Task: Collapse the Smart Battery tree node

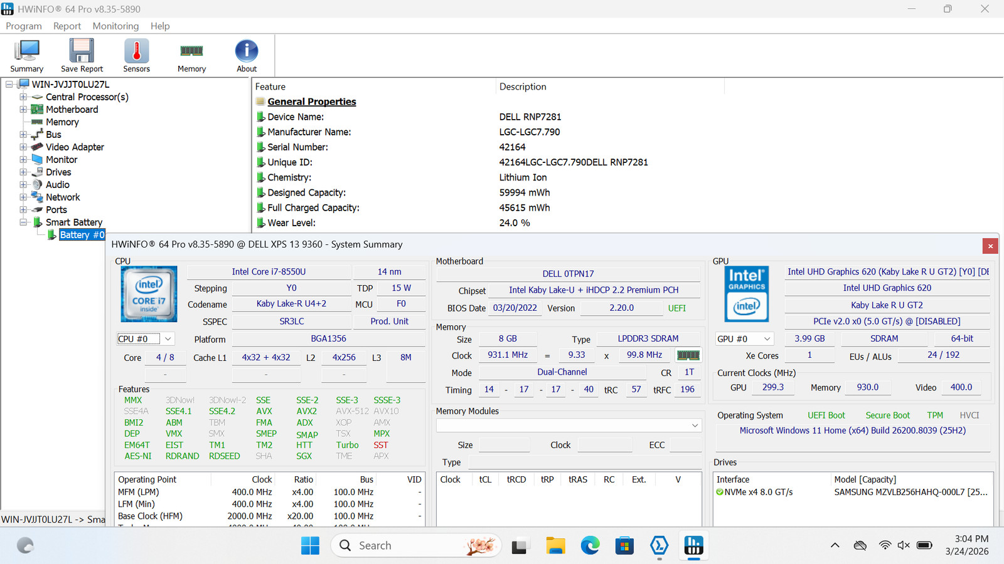Action: [x=23, y=222]
